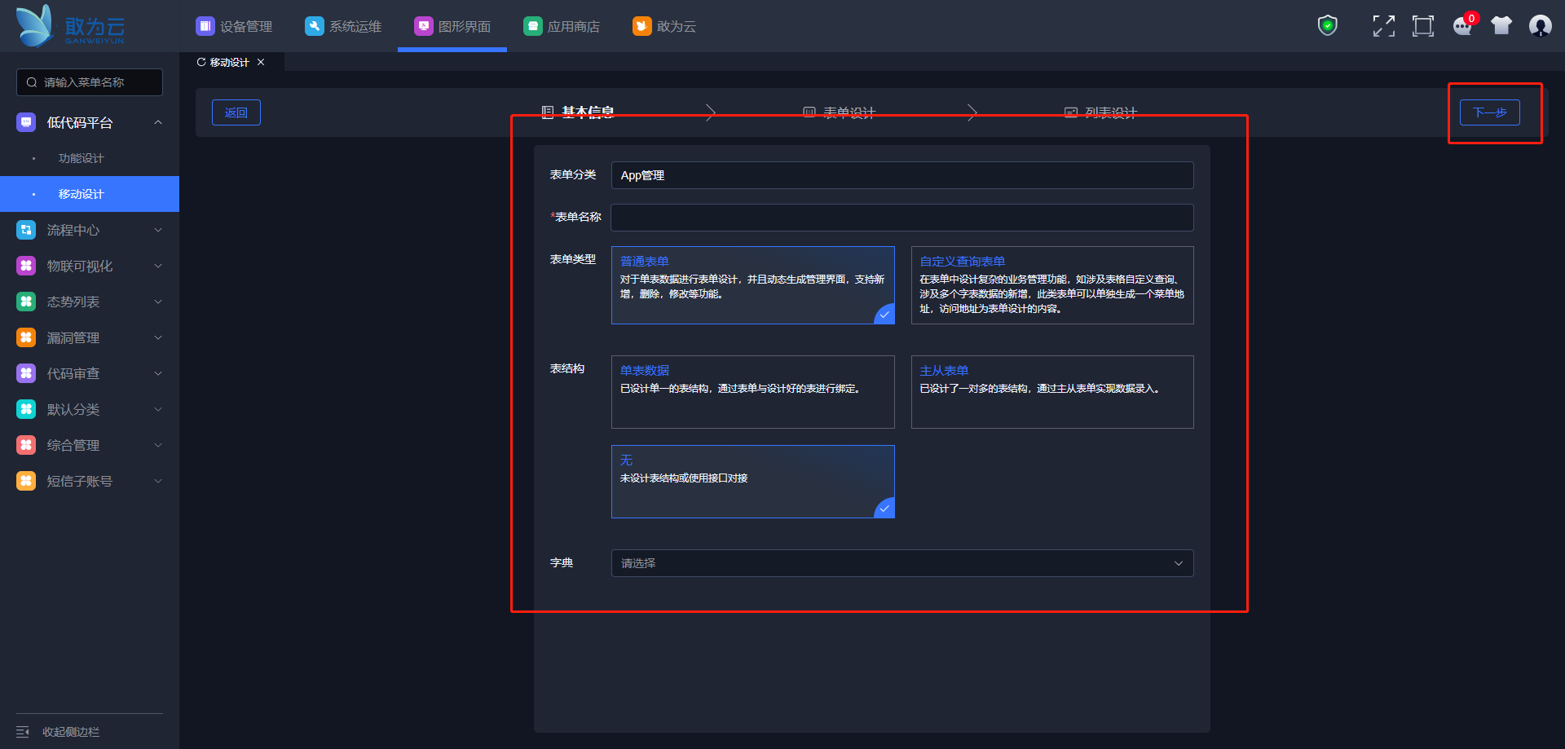Open the 应用商店 top menu
Viewport: 1565px width, 749px height.
(x=562, y=26)
